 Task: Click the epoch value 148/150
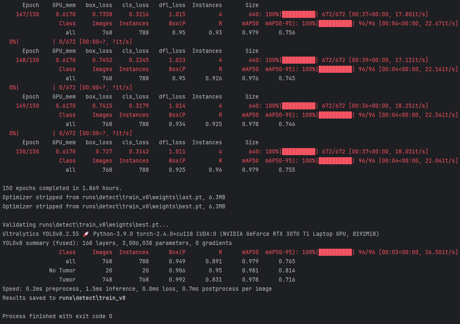coord(27,60)
